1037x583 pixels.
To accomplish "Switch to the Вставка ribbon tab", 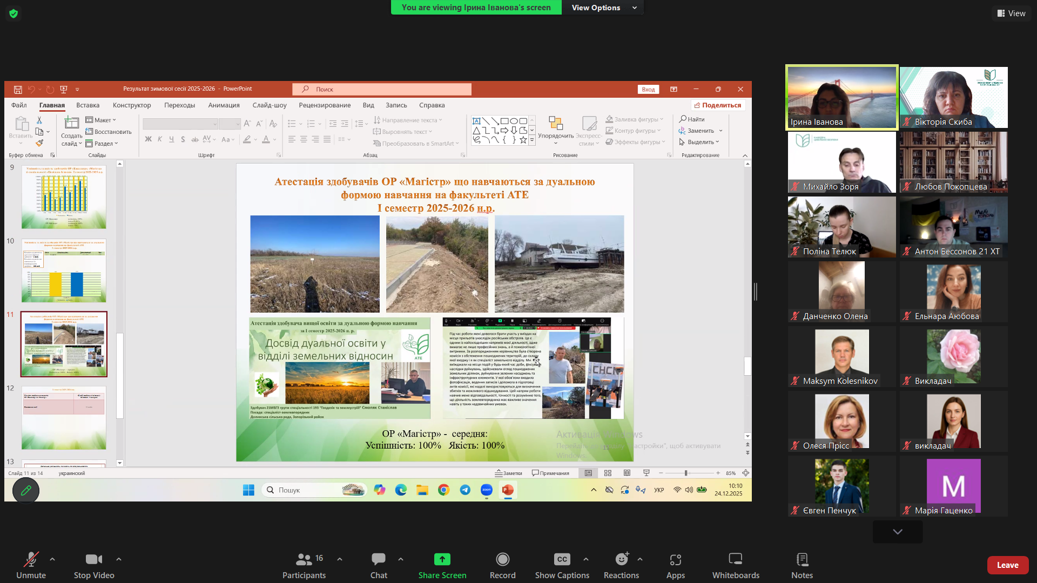I will [87, 105].
